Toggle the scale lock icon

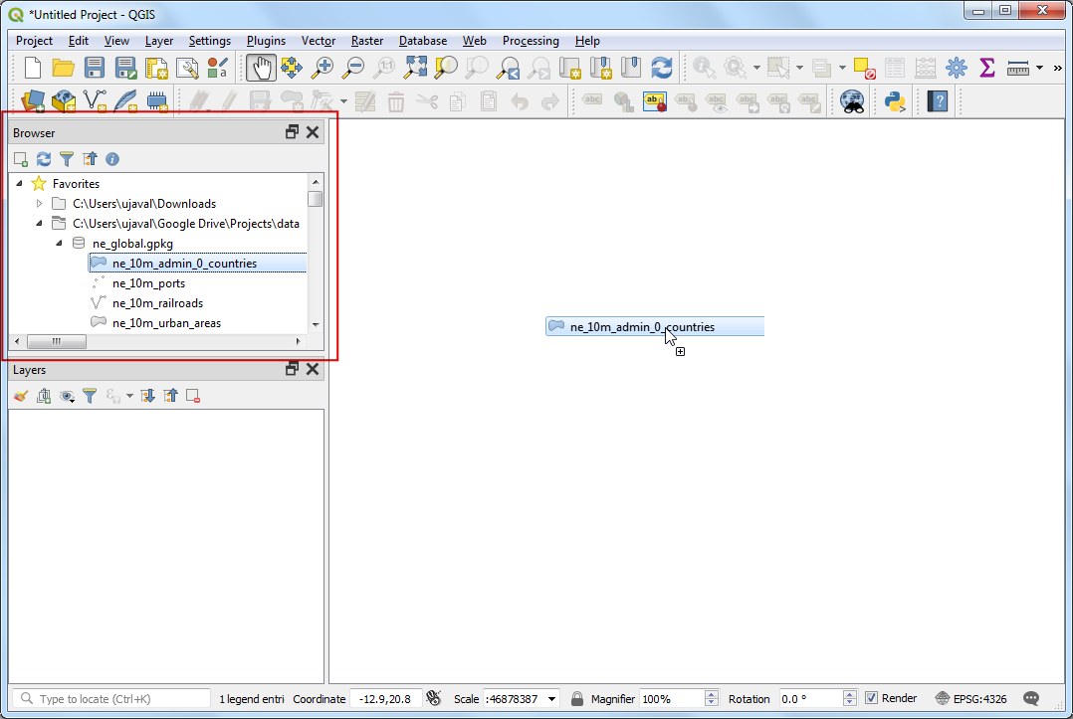576,698
